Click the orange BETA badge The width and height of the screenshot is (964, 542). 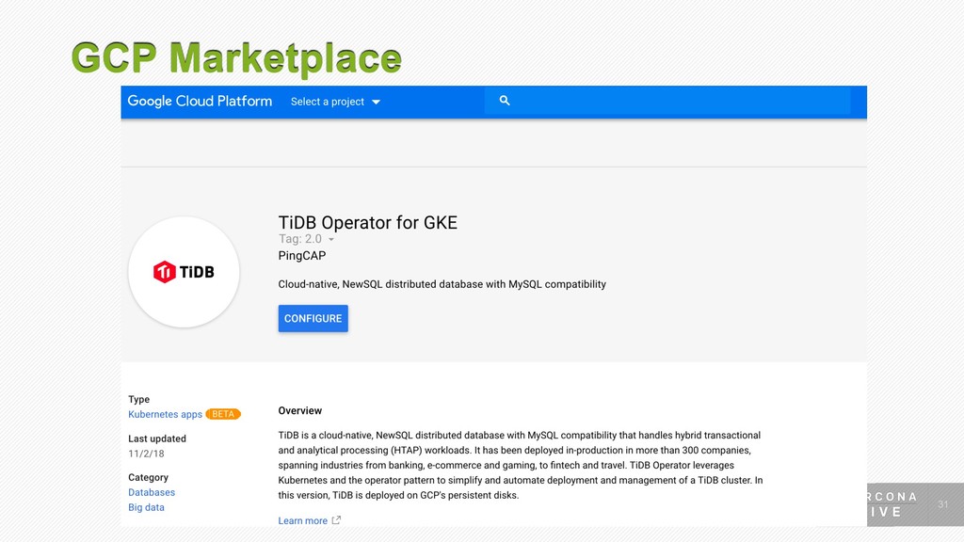point(223,414)
